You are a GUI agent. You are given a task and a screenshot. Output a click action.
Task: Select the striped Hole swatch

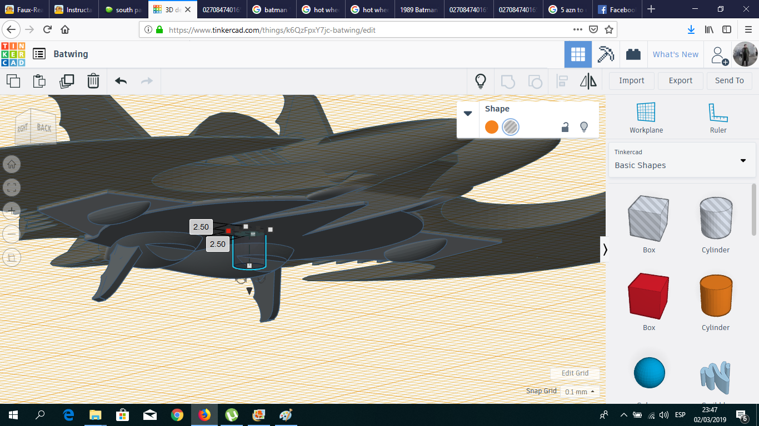511,127
